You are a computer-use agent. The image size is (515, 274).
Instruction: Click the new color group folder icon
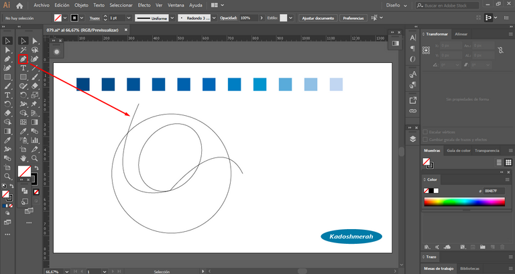(x=483, y=247)
